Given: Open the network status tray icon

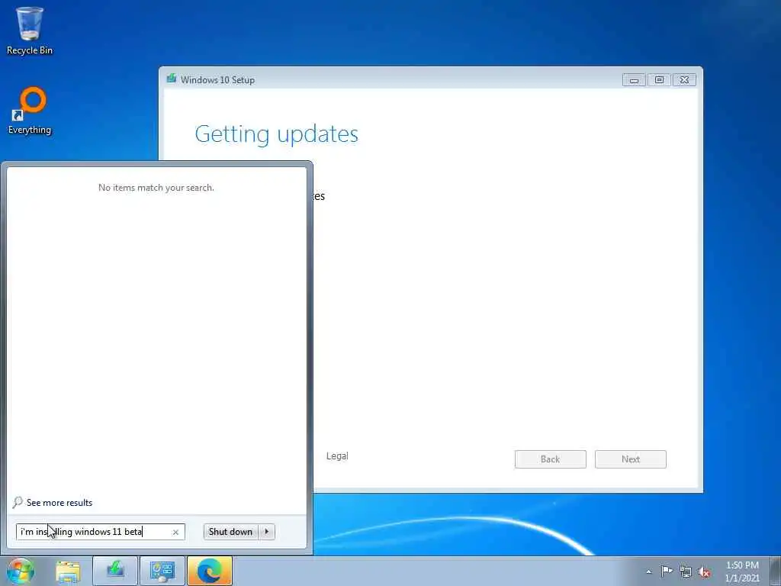Looking at the screenshot, I should 686,572.
